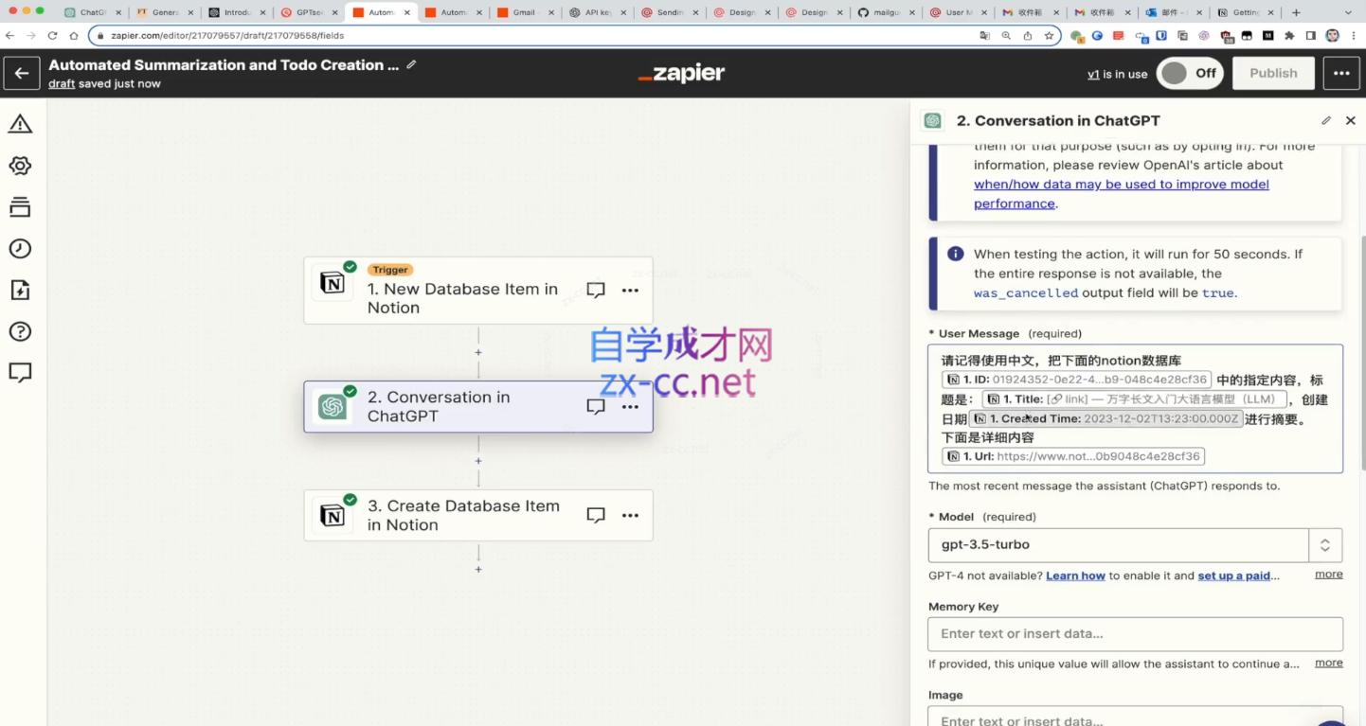1366x726 pixels.
Task: Open a new browser tab
Action: click(1296, 12)
